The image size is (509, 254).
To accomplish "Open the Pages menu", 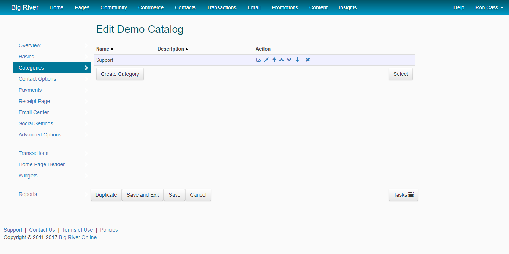I will (x=82, y=7).
